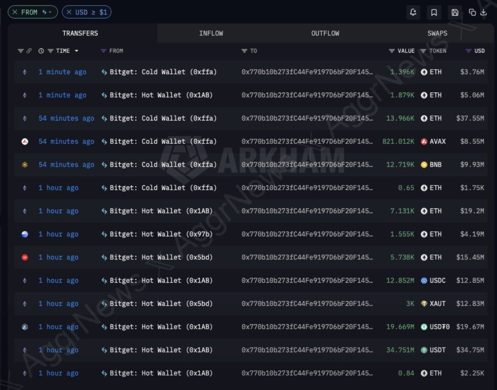
Task: Switch to the TRANSFERS tab
Action: click(x=80, y=33)
